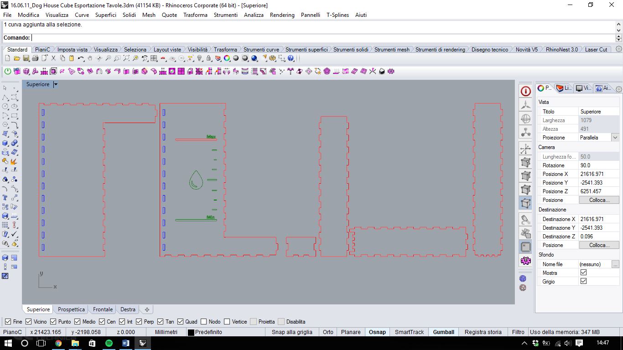This screenshot has width=623, height=350.
Task: Click the Rotazione value field
Action: pos(599,165)
